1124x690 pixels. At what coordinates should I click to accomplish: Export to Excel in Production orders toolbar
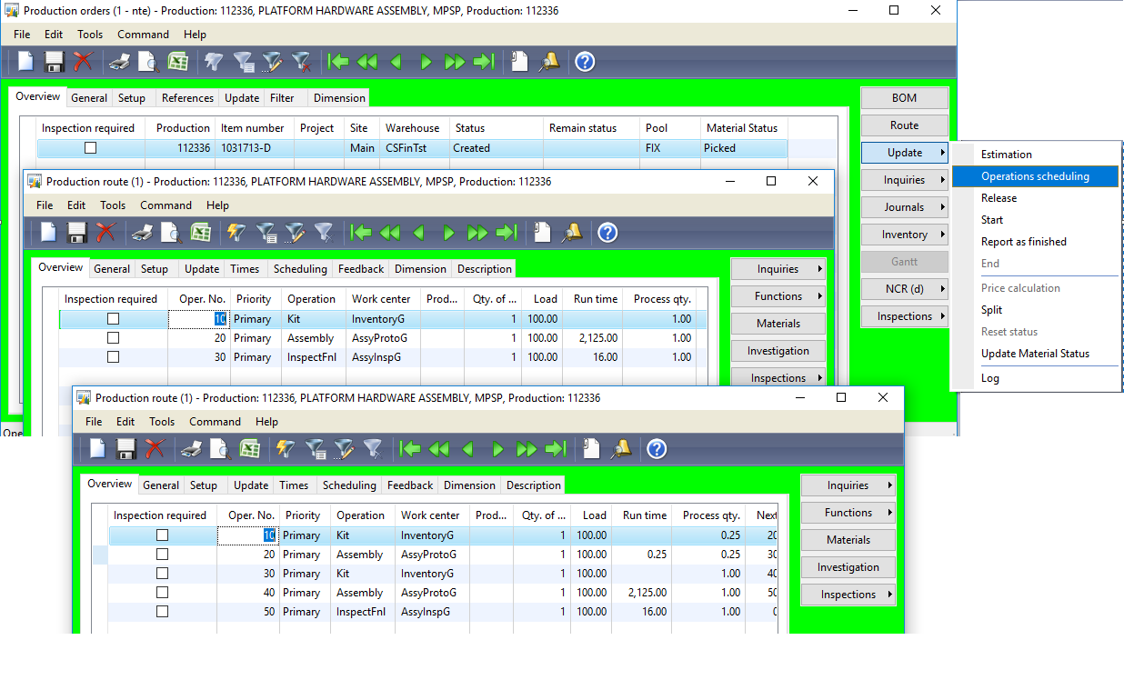pos(178,62)
